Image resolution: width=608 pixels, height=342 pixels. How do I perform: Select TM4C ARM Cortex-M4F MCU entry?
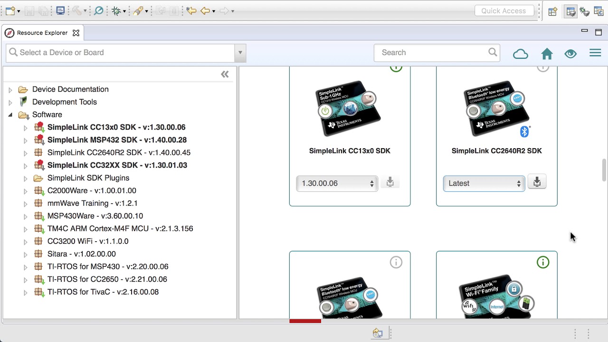(120, 228)
